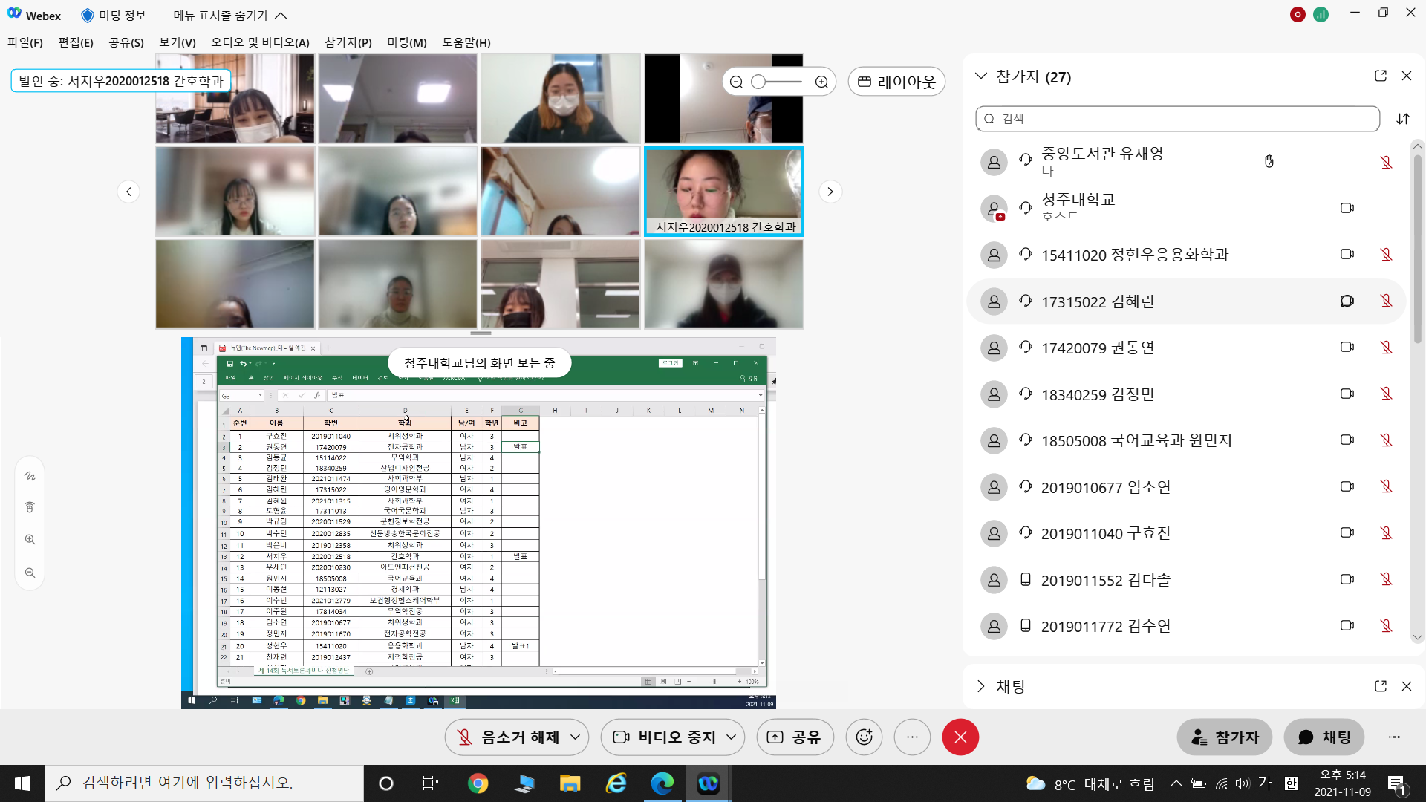Toggle mute icon for 15411020 정현우응용화학과
Screen dimensions: 1426x802
[x=1386, y=255]
